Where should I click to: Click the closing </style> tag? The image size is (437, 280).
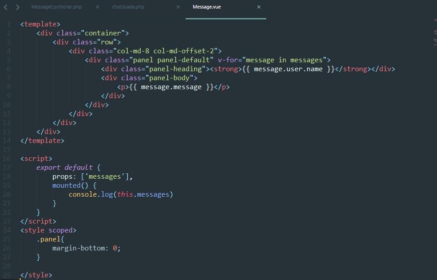36,275
